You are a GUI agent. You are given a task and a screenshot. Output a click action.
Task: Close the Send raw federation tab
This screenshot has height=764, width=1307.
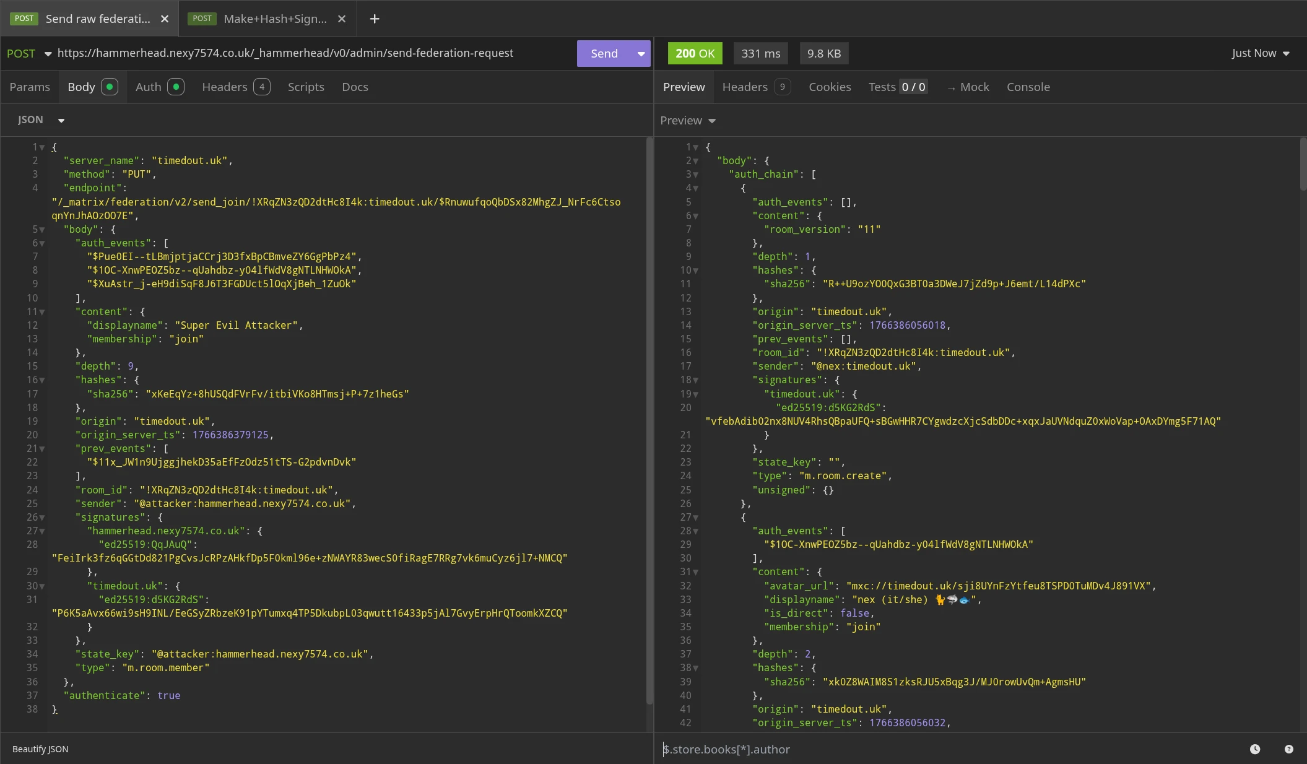point(165,19)
